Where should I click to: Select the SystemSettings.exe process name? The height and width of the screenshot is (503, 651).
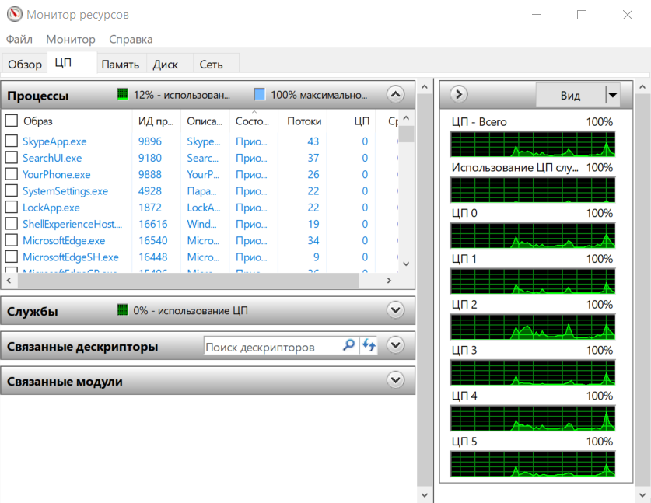(65, 191)
